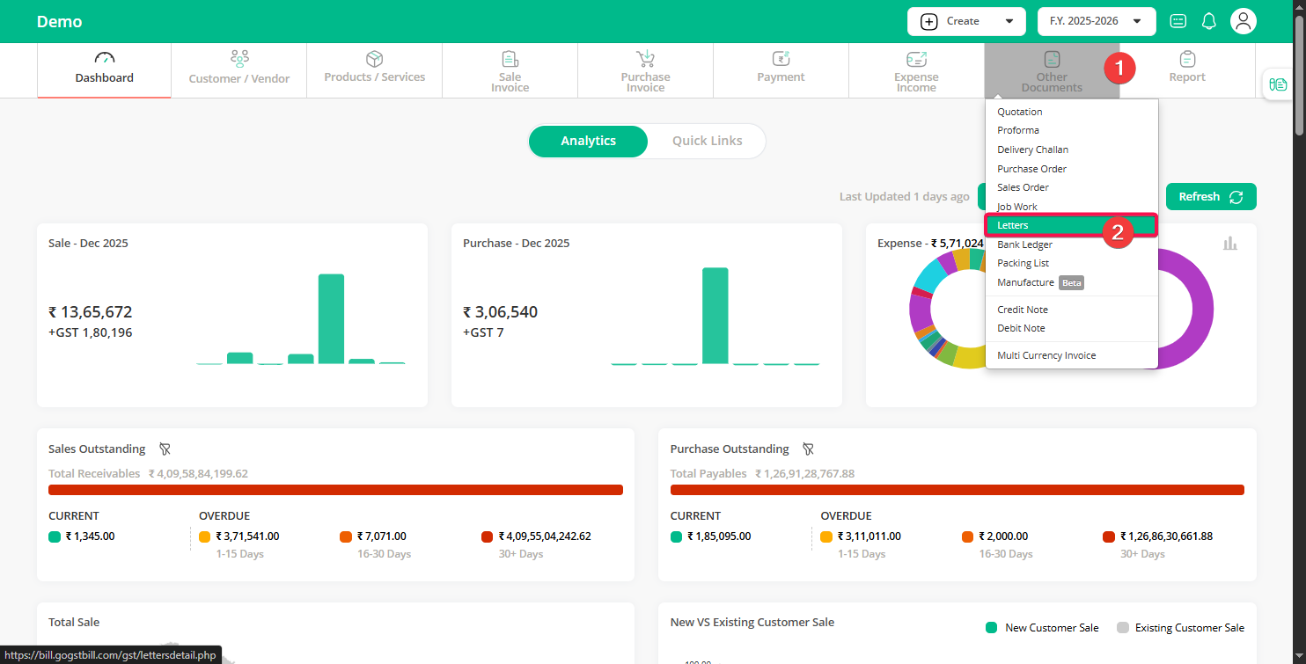Choose Multi Currency Invoice menu entry
This screenshot has height=664, width=1306.
(x=1046, y=356)
